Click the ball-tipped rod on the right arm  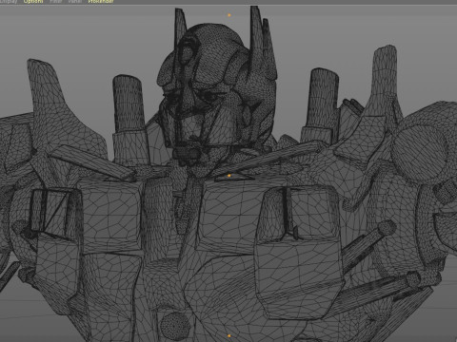coord(369,240)
